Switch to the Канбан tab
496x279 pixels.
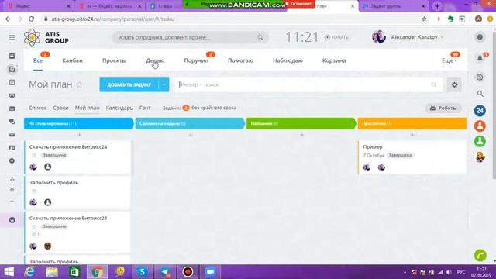pos(72,60)
